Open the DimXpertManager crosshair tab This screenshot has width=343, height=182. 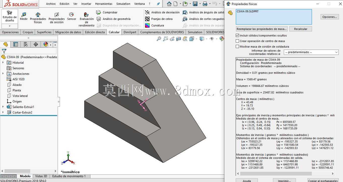pos(36,44)
